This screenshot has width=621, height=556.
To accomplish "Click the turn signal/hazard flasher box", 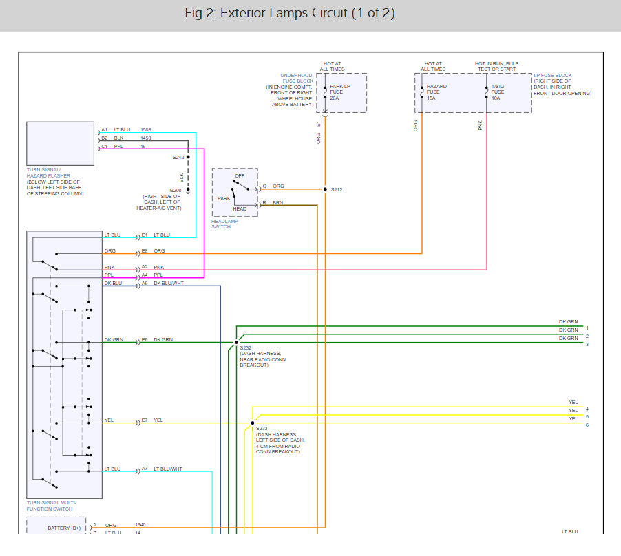I will [60, 143].
